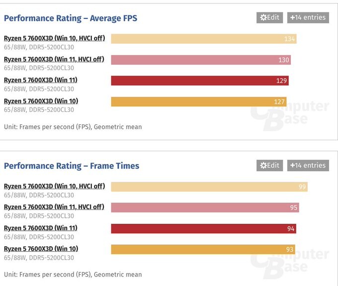Select the light yellow 134 FPS bar
This screenshot has width=338, height=286.
[203, 39]
